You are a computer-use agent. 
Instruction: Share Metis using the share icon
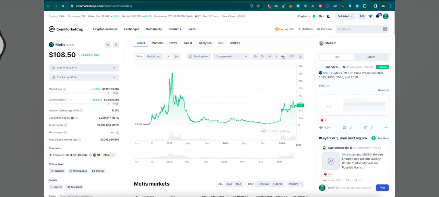pyautogui.click(x=116, y=45)
